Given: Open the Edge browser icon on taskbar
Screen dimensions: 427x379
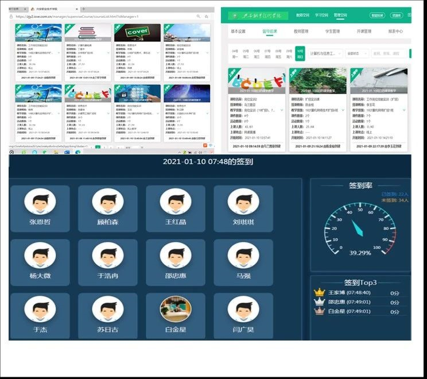Looking at the screenshot, I should pos(78,152).
